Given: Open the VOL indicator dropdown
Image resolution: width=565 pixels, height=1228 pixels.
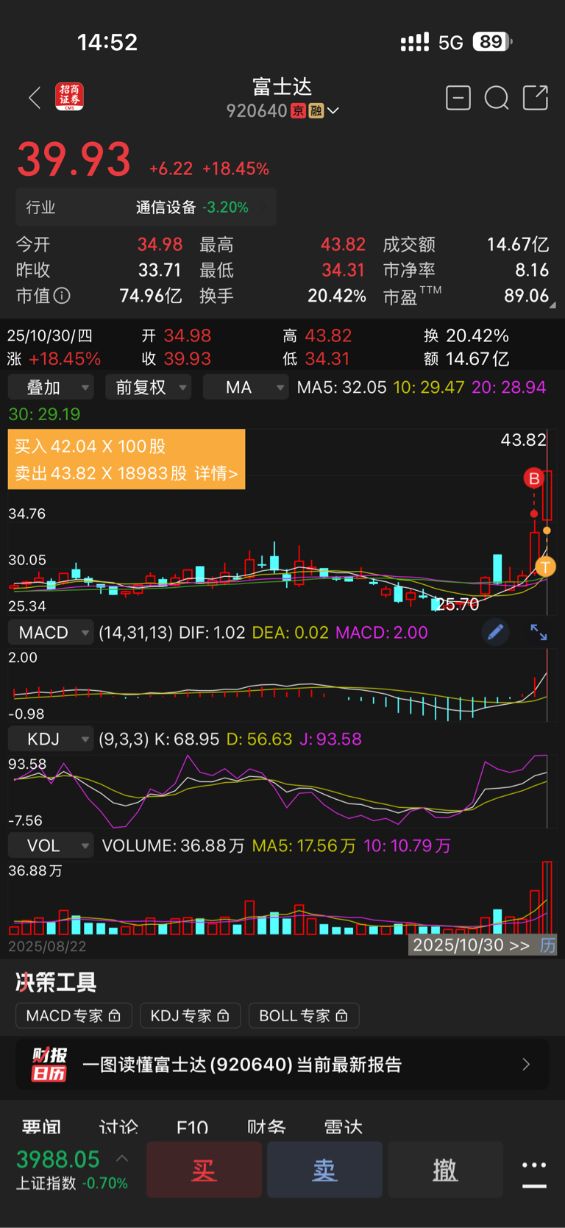Looking at the screenshot, I should [x=51, y=846].
